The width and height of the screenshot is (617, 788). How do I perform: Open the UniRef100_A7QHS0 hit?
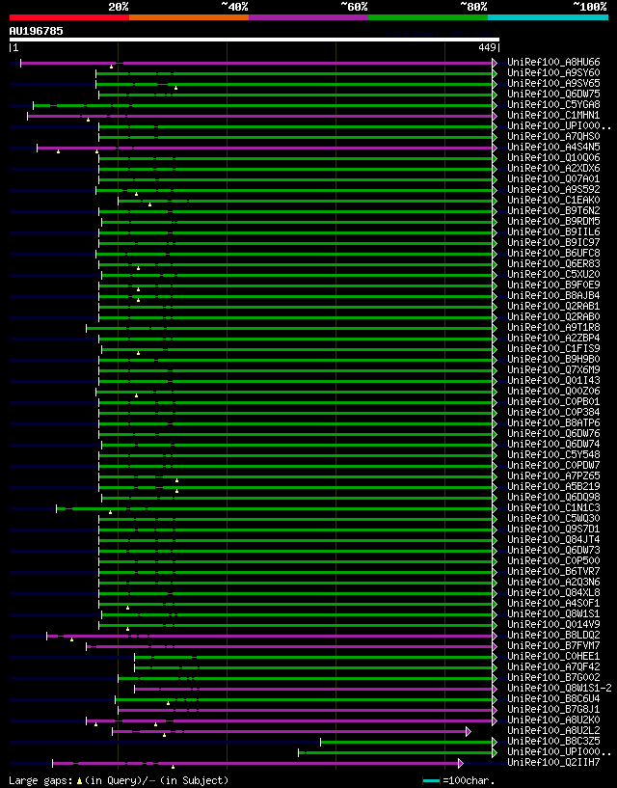click(553, 137)
